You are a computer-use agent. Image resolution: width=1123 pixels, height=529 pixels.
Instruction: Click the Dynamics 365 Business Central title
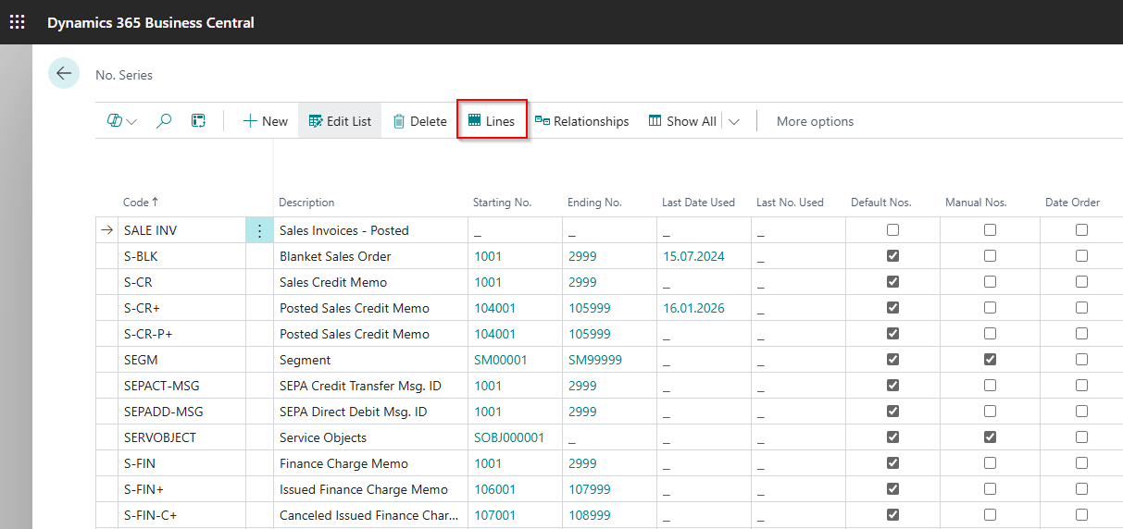click(x=151, y=22)
